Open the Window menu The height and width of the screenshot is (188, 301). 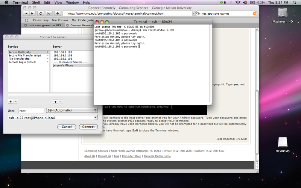tap(72, 3)
